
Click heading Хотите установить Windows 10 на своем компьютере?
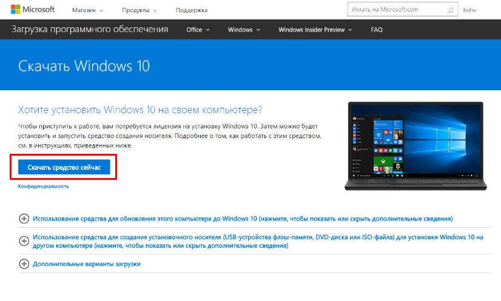pyautogui.click(x=140, y=110)
